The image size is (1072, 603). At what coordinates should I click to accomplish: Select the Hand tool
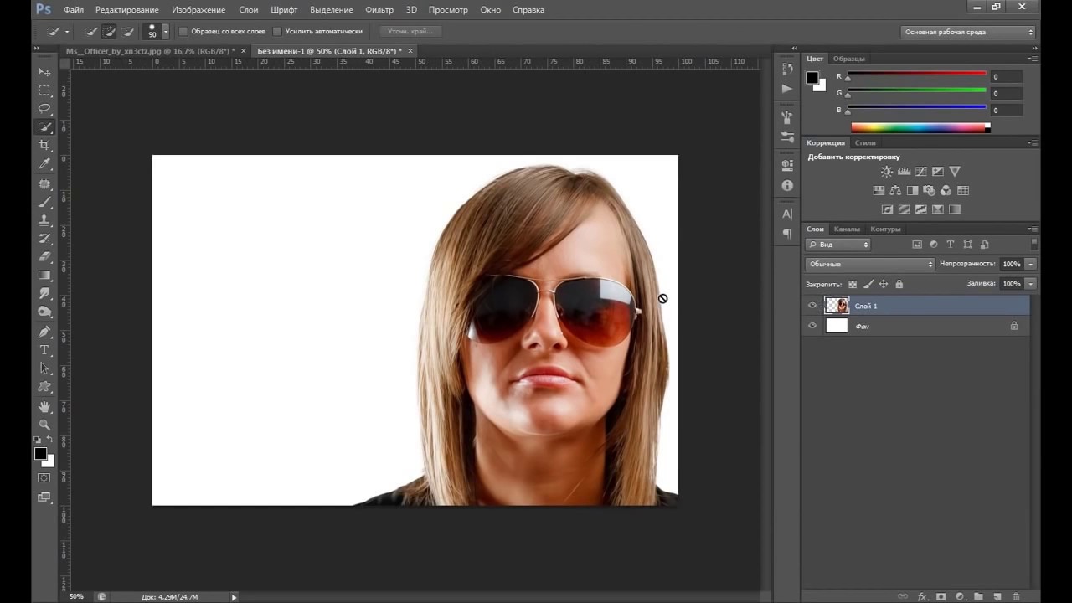click(x=44, y=406)
